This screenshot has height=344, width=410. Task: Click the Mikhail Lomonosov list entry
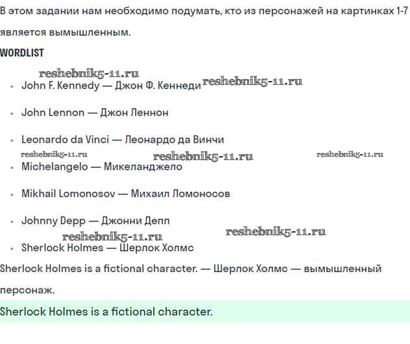[125, 194]
